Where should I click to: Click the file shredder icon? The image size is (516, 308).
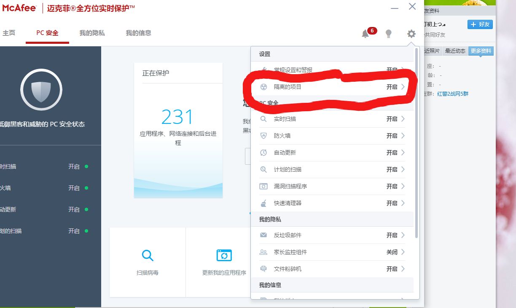pos(263,269)
